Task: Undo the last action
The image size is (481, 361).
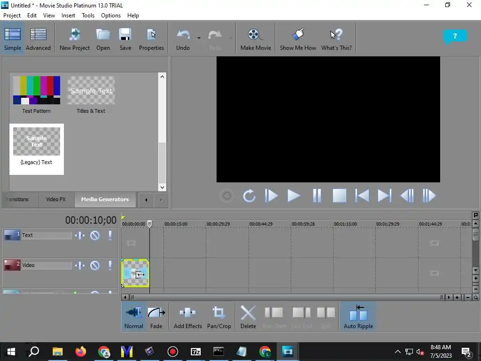Action: pyautogui.click(x=183, y=39)
